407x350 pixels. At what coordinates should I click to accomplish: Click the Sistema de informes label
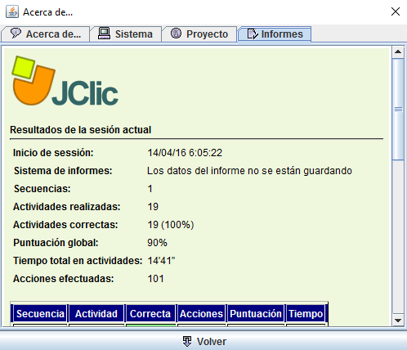[63, 171]
